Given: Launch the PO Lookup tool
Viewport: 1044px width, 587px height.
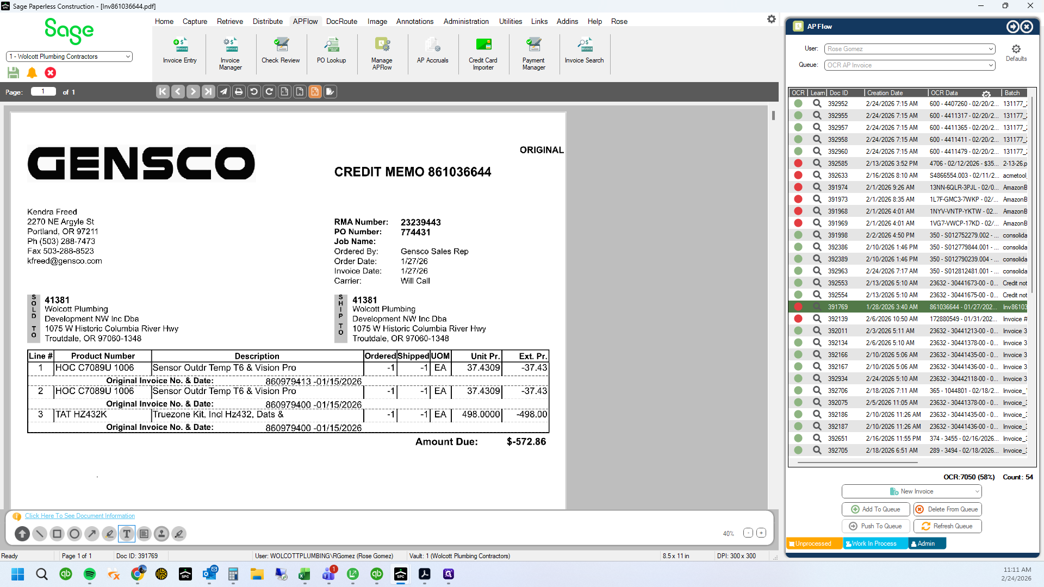Looking at the screenshot, I should click(x=331, y=51).
